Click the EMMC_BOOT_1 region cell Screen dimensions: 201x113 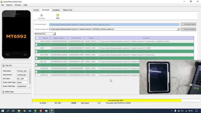tap(91, 41)
